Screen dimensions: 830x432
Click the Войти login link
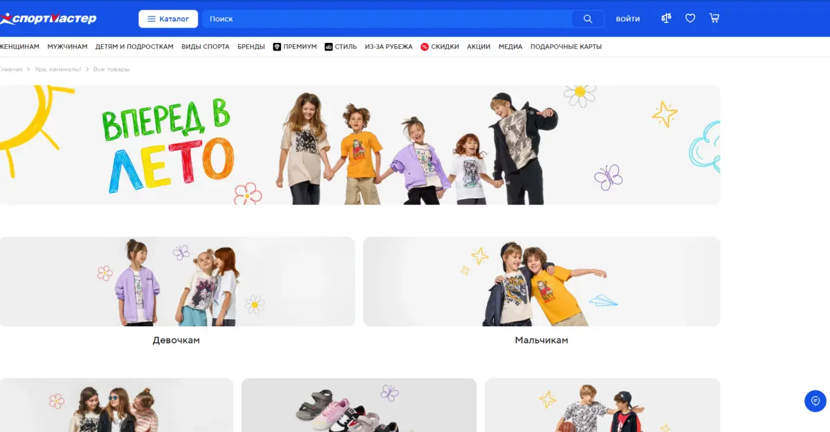coord(628,19)
